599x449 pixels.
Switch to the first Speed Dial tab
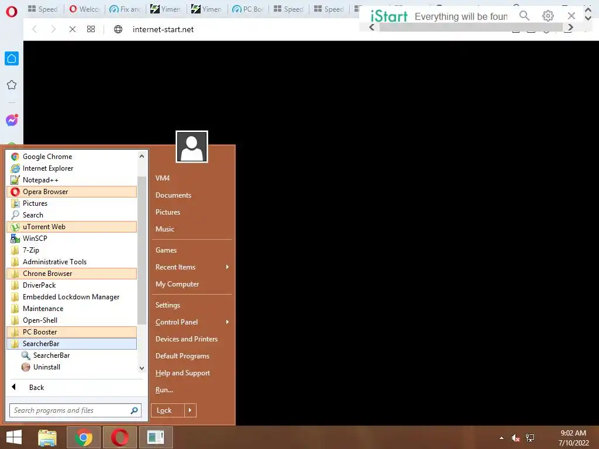click(43, 9)
